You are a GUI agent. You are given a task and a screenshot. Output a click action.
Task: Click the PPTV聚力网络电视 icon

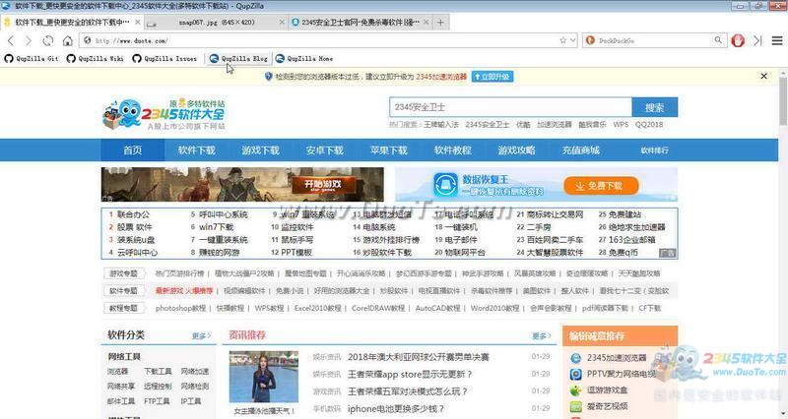click(x=576, y=374)
